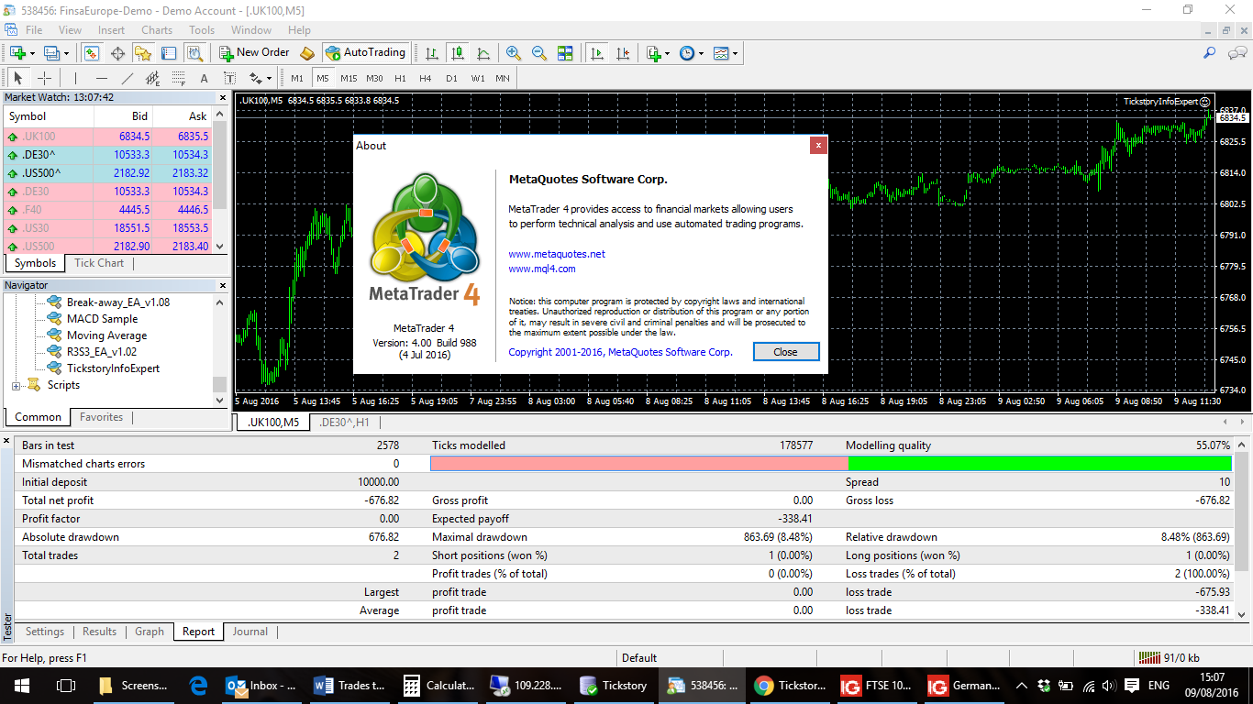Open the Charts menu
Image resolution: width=1253 pixels, height=704 pixels.
[x=157, y=30]
